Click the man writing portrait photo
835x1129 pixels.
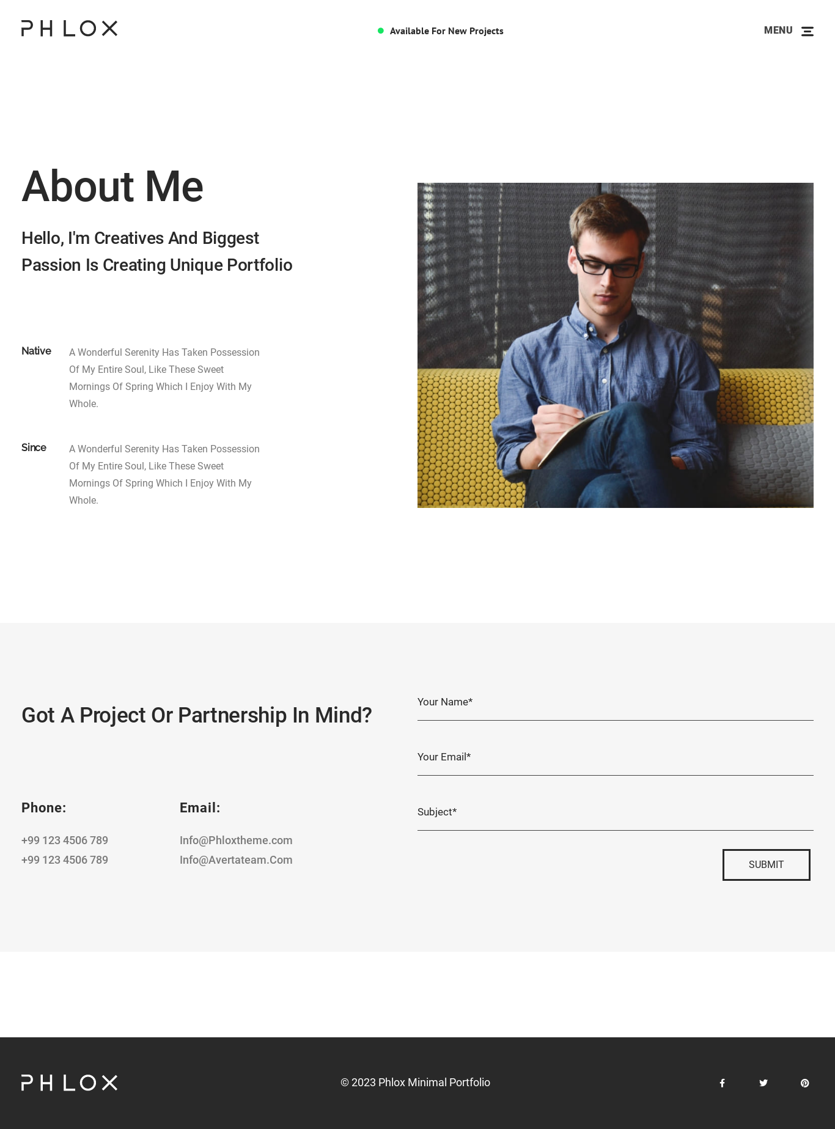point(615,345)
